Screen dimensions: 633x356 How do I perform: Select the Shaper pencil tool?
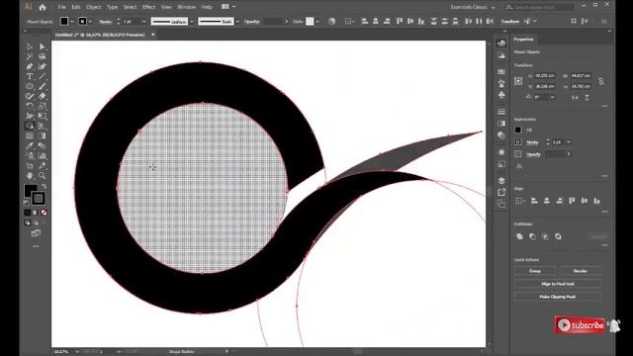pyautogui.click(x=30, y=96)
